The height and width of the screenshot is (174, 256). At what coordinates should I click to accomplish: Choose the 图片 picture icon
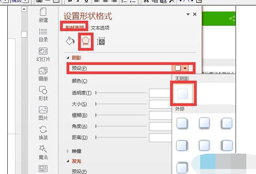click(x=43, y=110)
